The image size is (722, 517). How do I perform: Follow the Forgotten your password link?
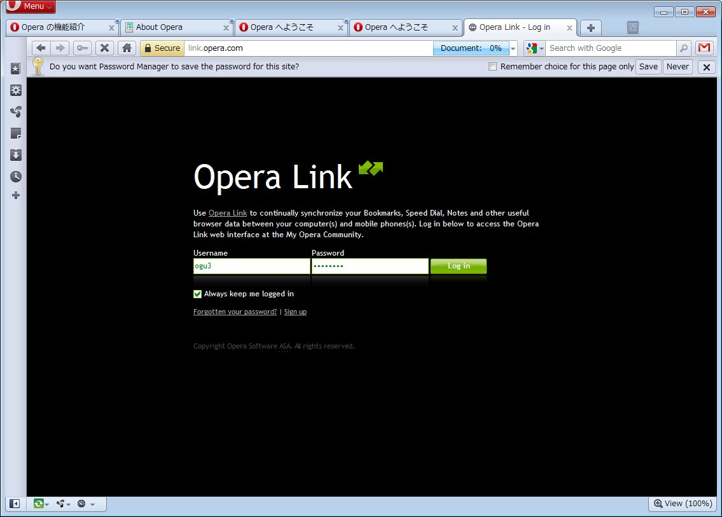[x=235, y=312]
